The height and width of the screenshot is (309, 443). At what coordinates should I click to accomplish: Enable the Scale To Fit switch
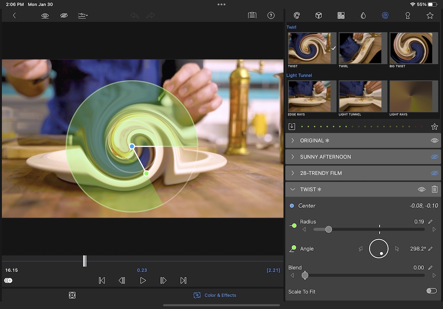point(431,291)
